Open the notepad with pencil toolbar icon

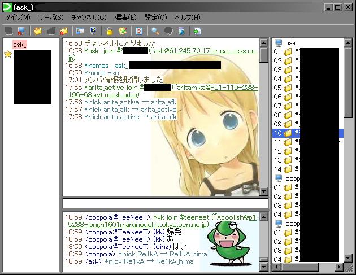123,31
